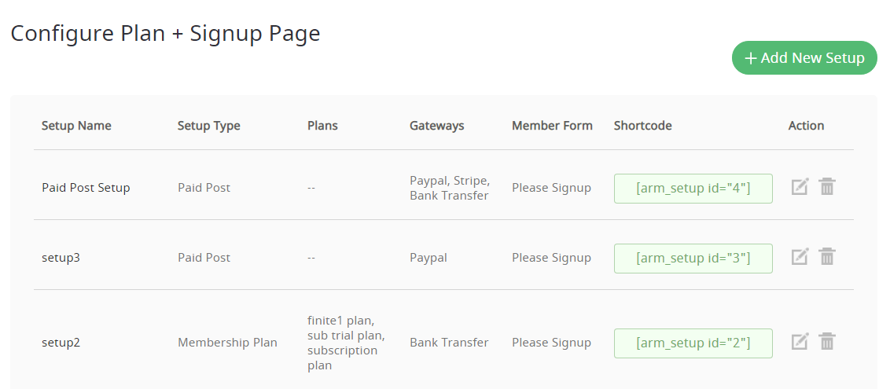The image size is (890, 389).
Task: Click the Setup Name column header
Action: click(76, 125)
